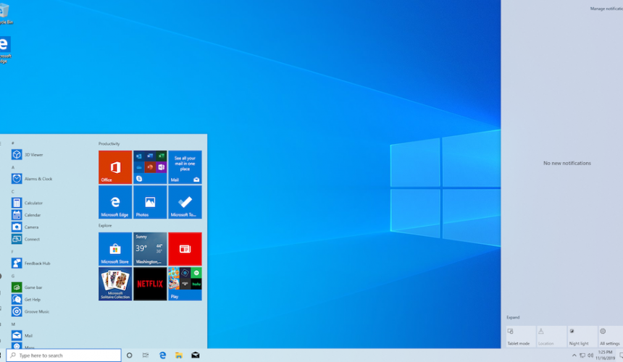This screenshot has width=623, height=362.
Task: Launch Groove Music
Action: 30,311
